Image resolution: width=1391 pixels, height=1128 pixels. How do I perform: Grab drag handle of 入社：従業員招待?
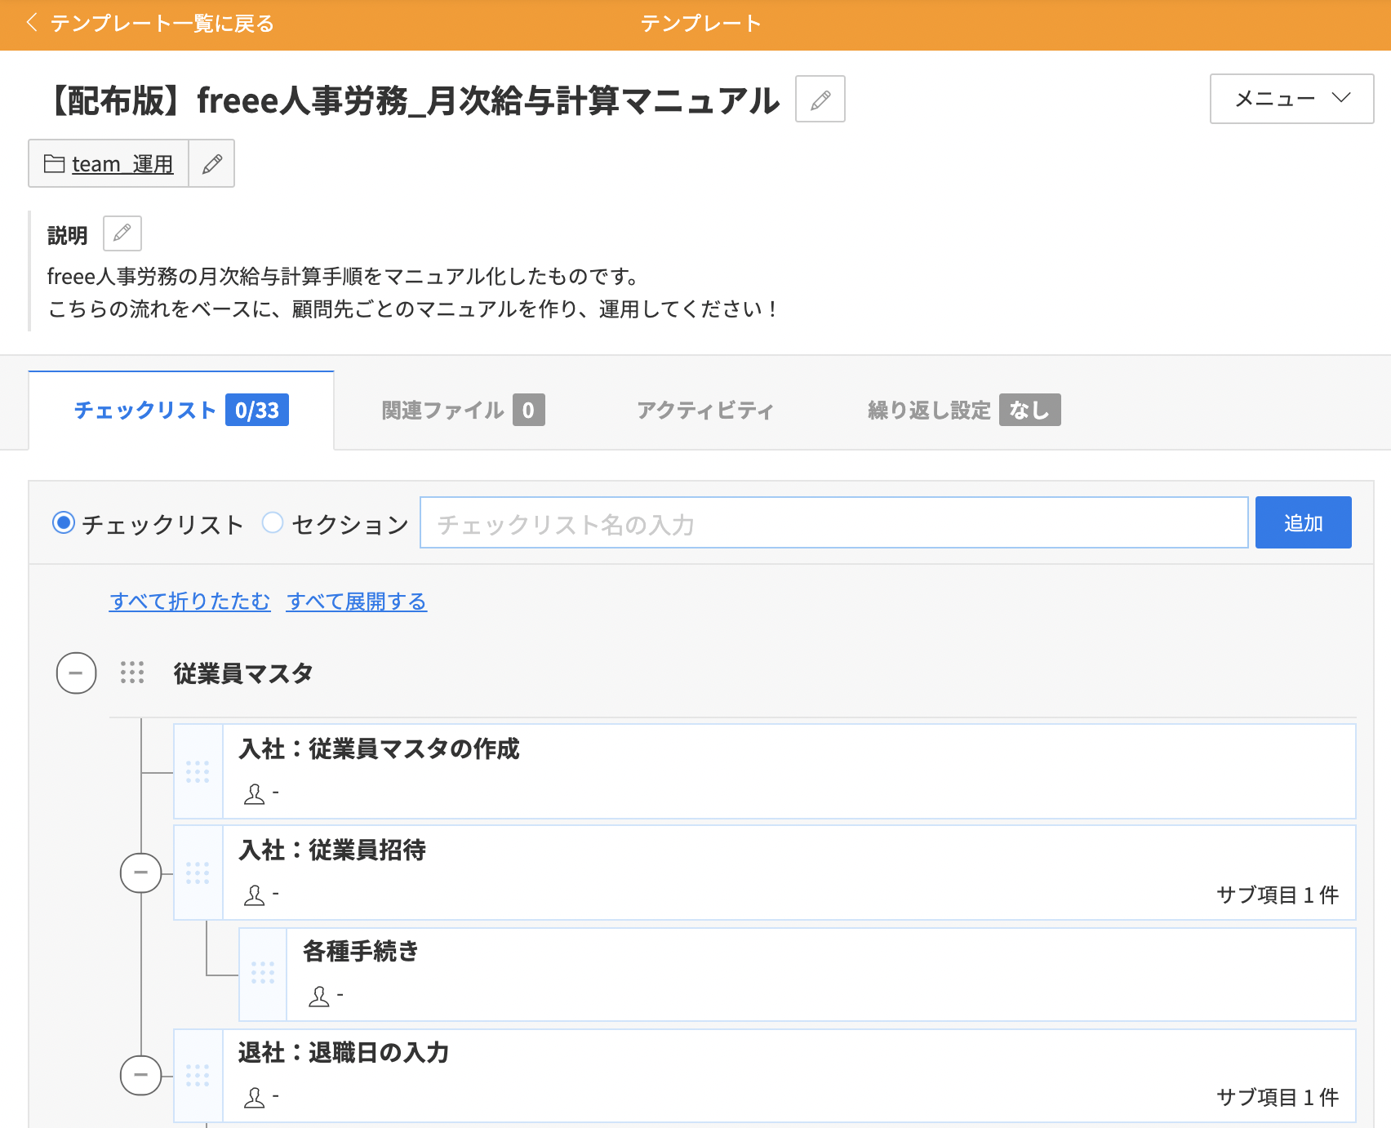pyautogui.click(x=198, y=873)
